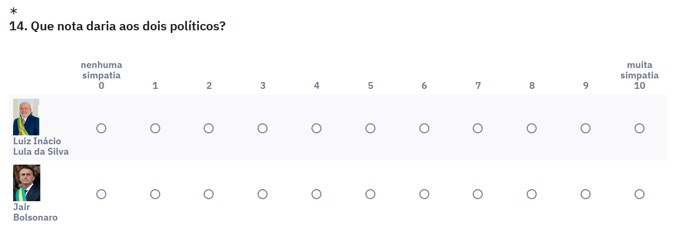Pick rating 3 in the Lula da Silva row

[x=263, y=128]
